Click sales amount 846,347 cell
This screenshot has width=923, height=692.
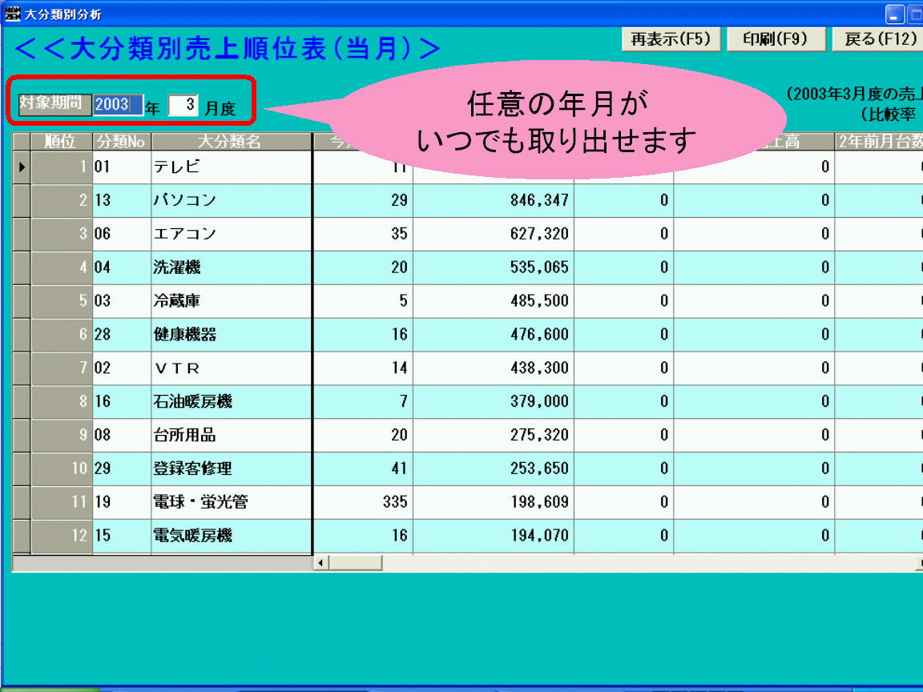click(x=493, y=201)
